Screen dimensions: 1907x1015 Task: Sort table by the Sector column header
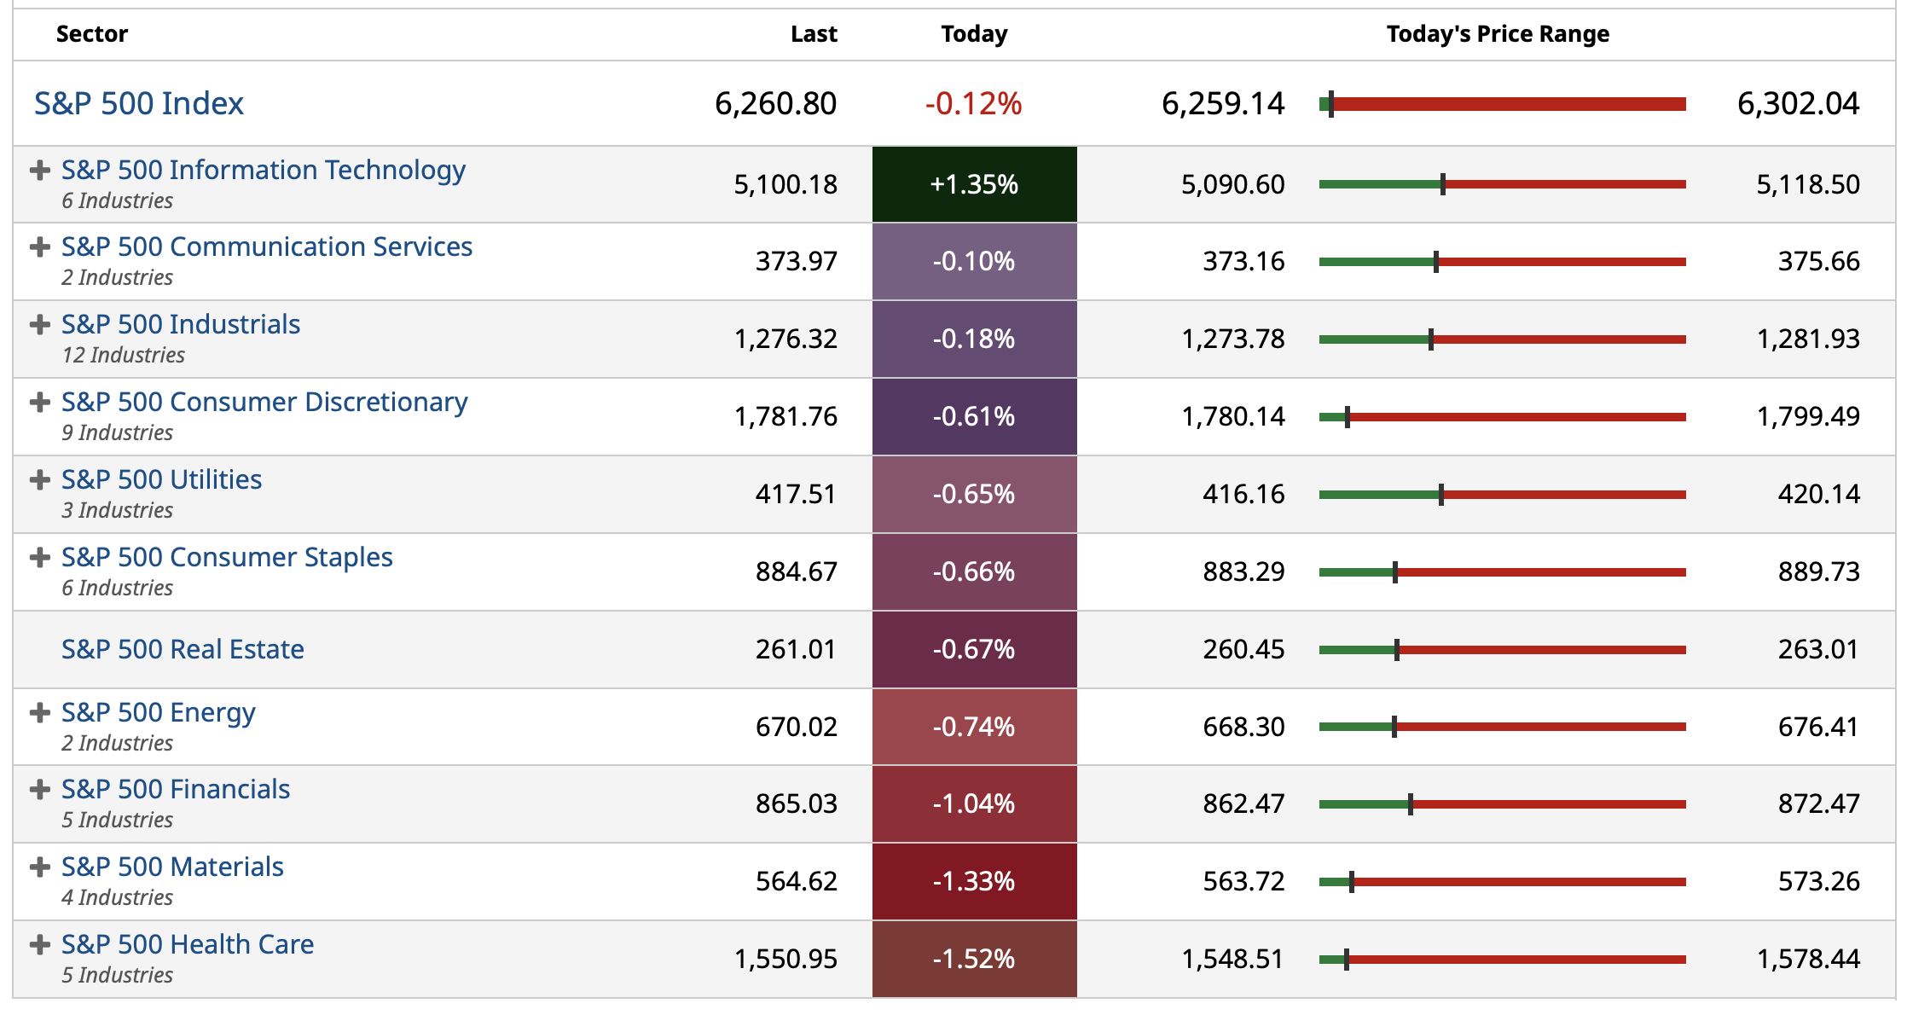pos(92,34)
